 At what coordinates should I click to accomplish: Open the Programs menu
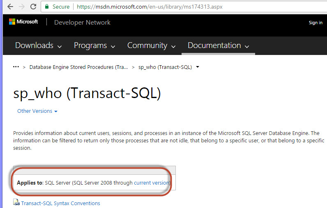click(94, 46)
